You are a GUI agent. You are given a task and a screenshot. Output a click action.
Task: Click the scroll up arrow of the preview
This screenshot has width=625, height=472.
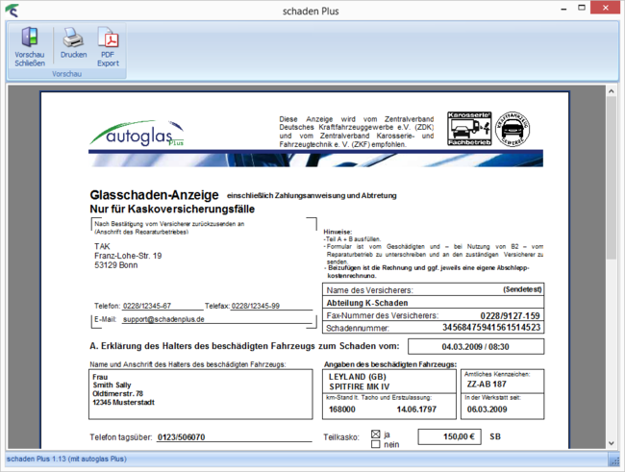click(x=611, y=92)
